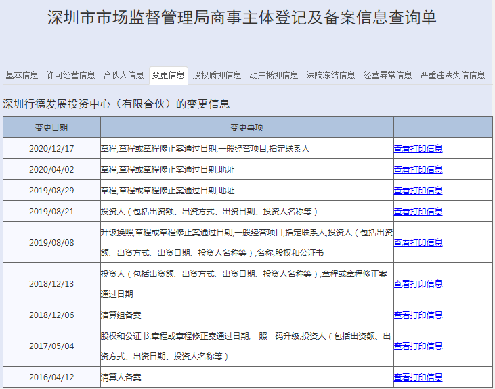
Task: View print info for 2019/08/21 change
Action: (x=418, y=211)
